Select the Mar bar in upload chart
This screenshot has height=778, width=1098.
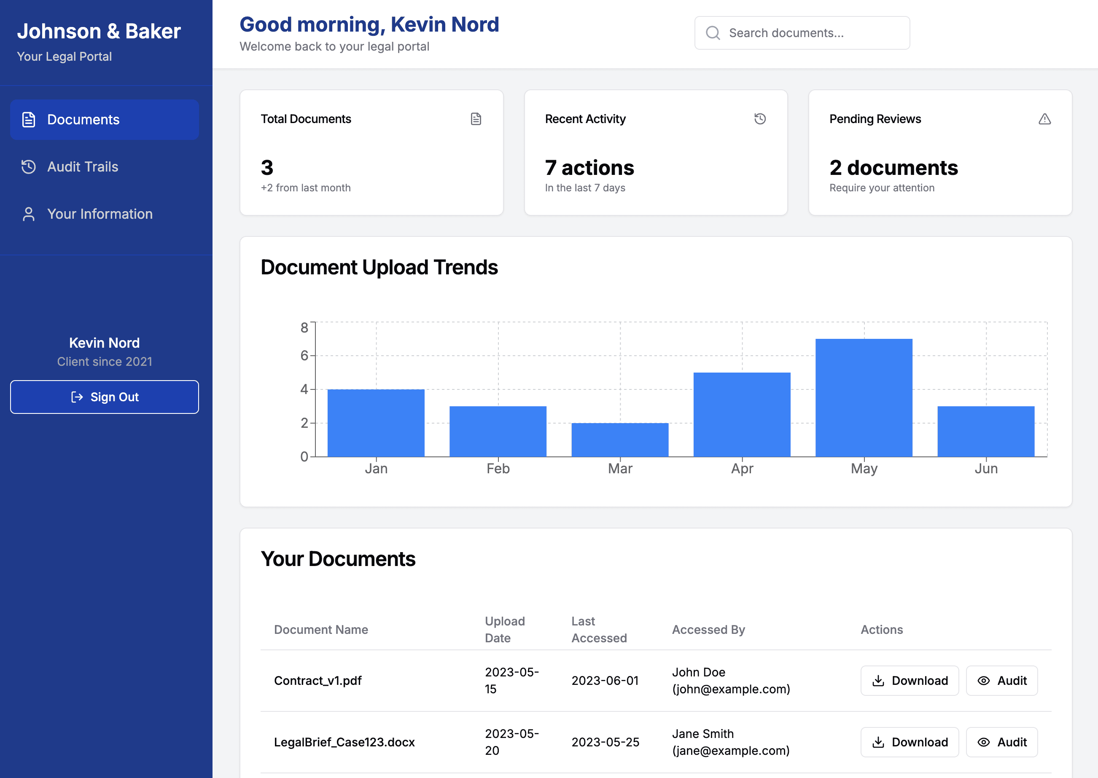click(x=620, y=440)
